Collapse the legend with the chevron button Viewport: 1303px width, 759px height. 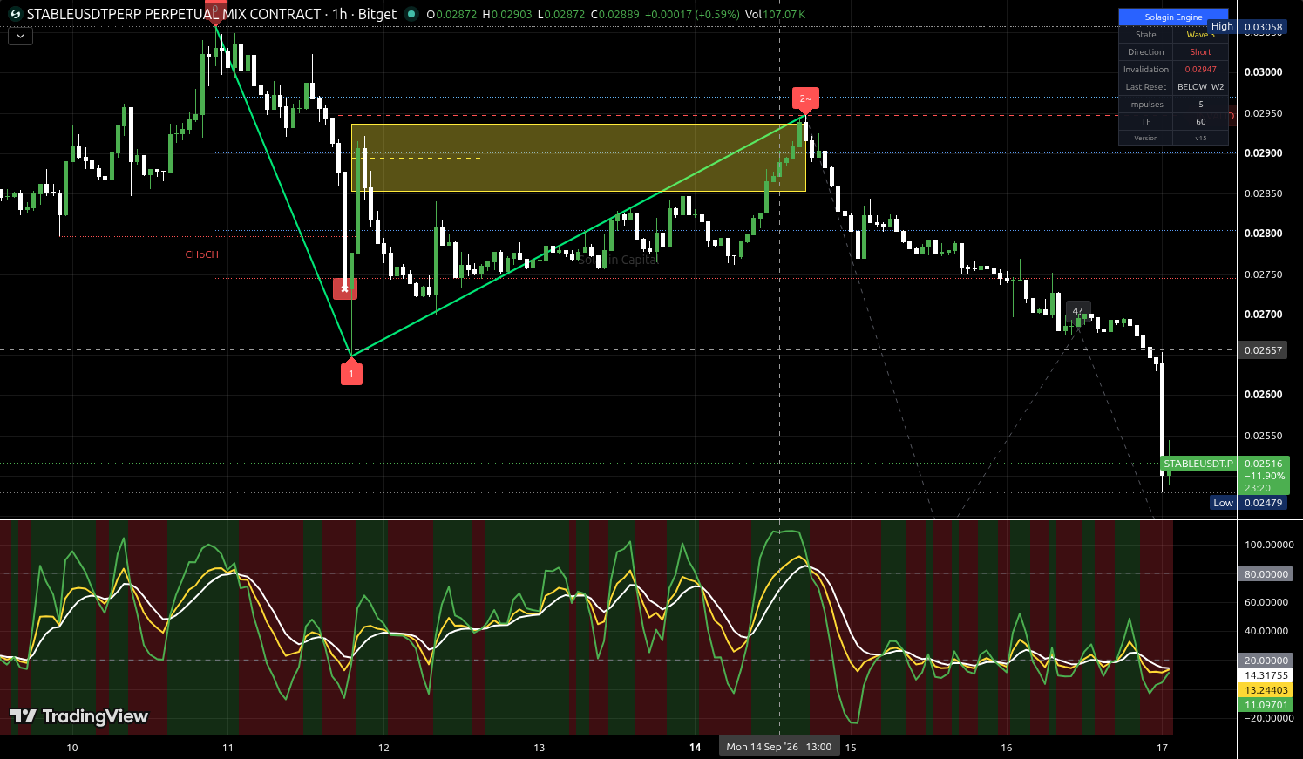coord(20,37)
